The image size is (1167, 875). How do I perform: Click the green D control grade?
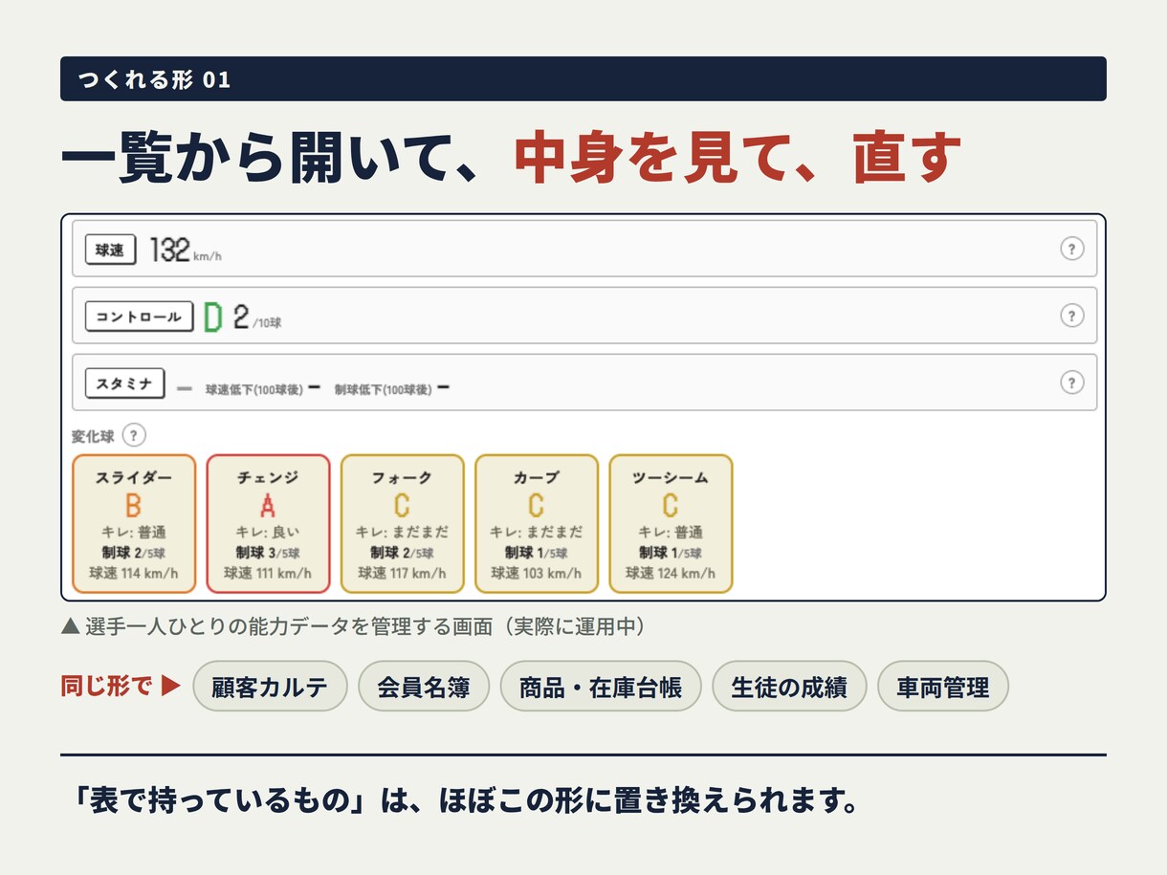coord(213,317)
